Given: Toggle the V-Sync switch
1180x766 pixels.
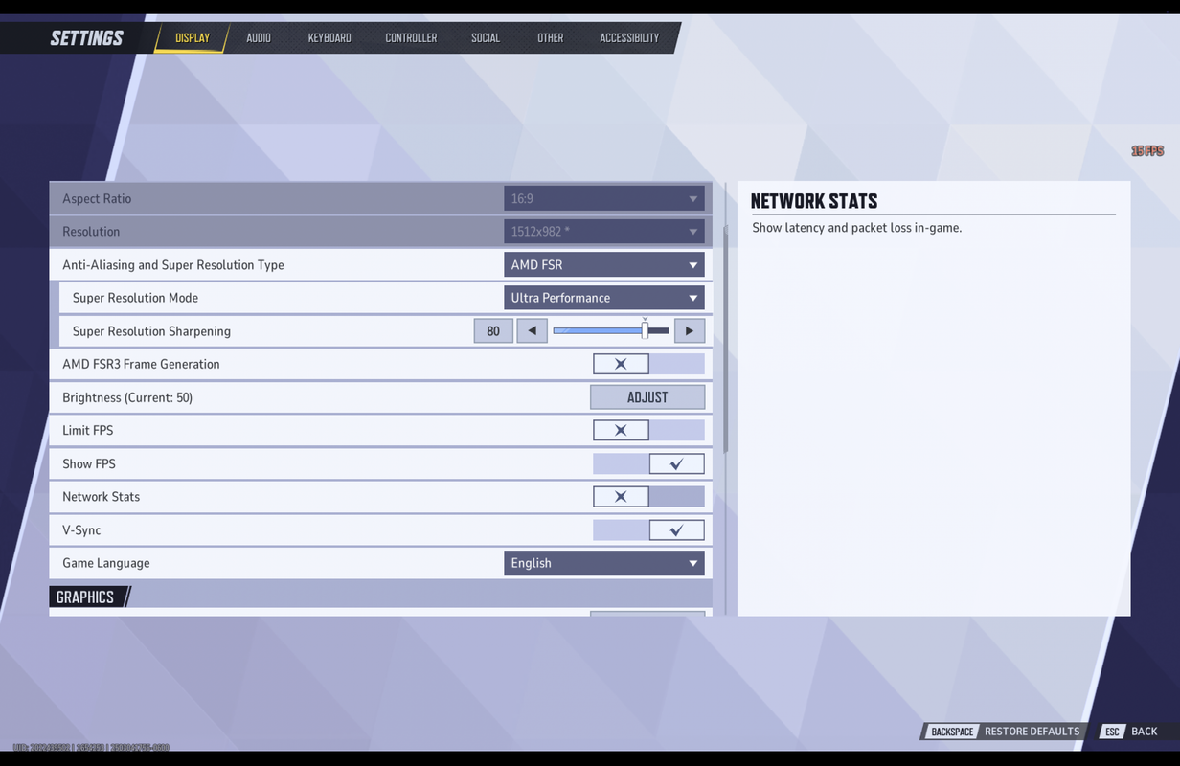Looking at the screenshot, I should [648, 529].
